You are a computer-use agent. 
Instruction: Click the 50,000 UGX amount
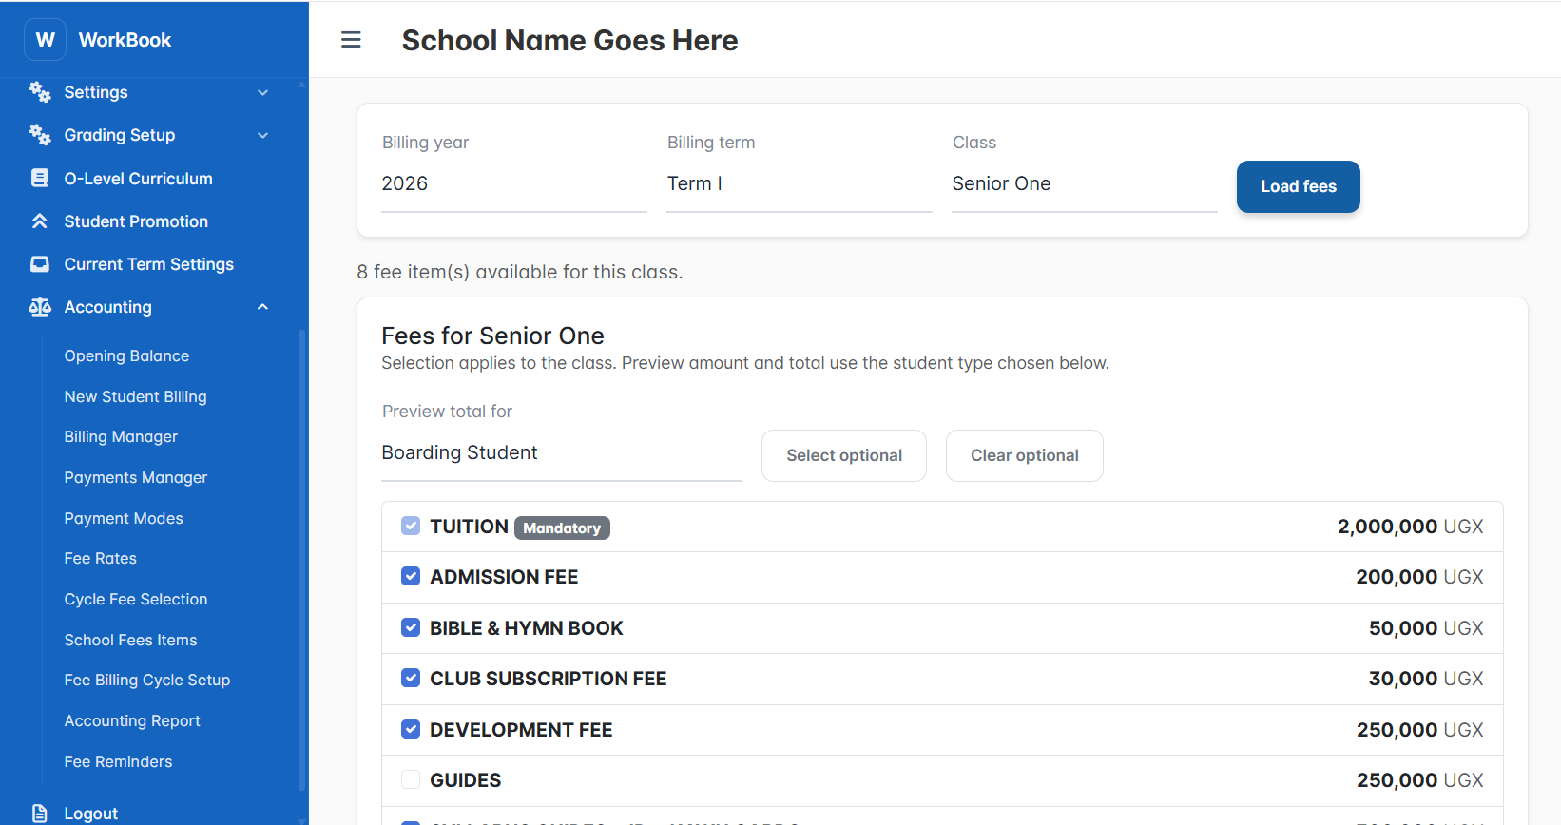click(x=1426, y=628)
